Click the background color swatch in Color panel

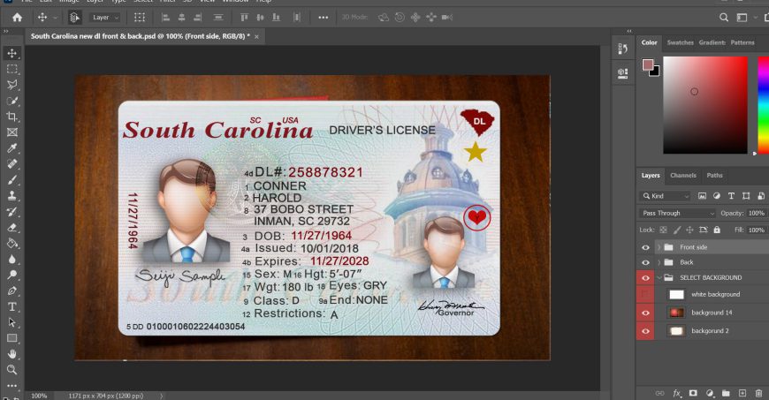click(656, 72)
